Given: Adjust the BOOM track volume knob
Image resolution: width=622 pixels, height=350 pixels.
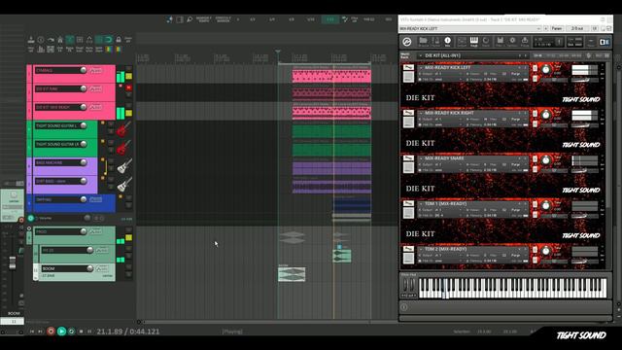Looking at the screenshot, I should 90,268.
